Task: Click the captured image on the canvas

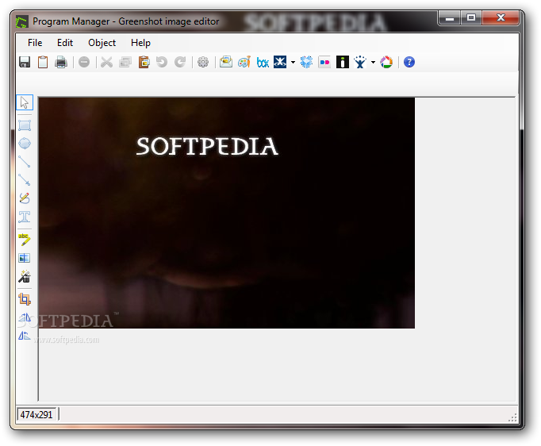Action: (227, 213)
